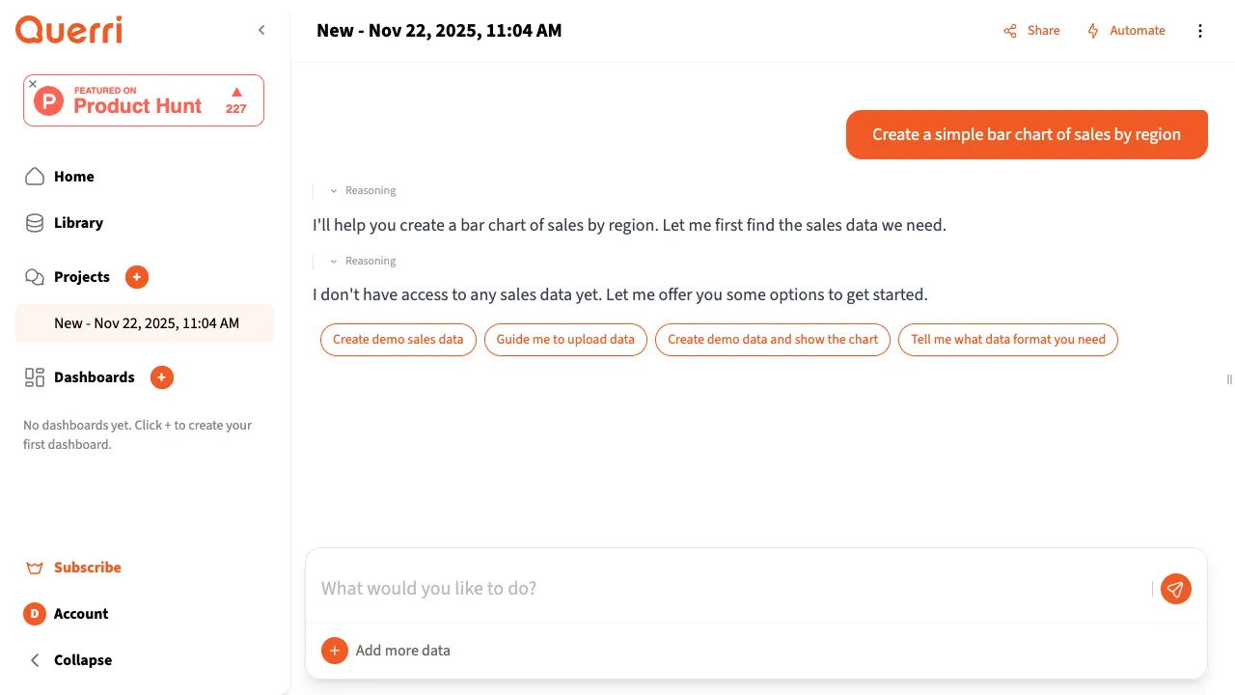The width and height of the screenshot is (1235, 695).
Task: Open the three-dot more options menu
Action: (1200, 31)
